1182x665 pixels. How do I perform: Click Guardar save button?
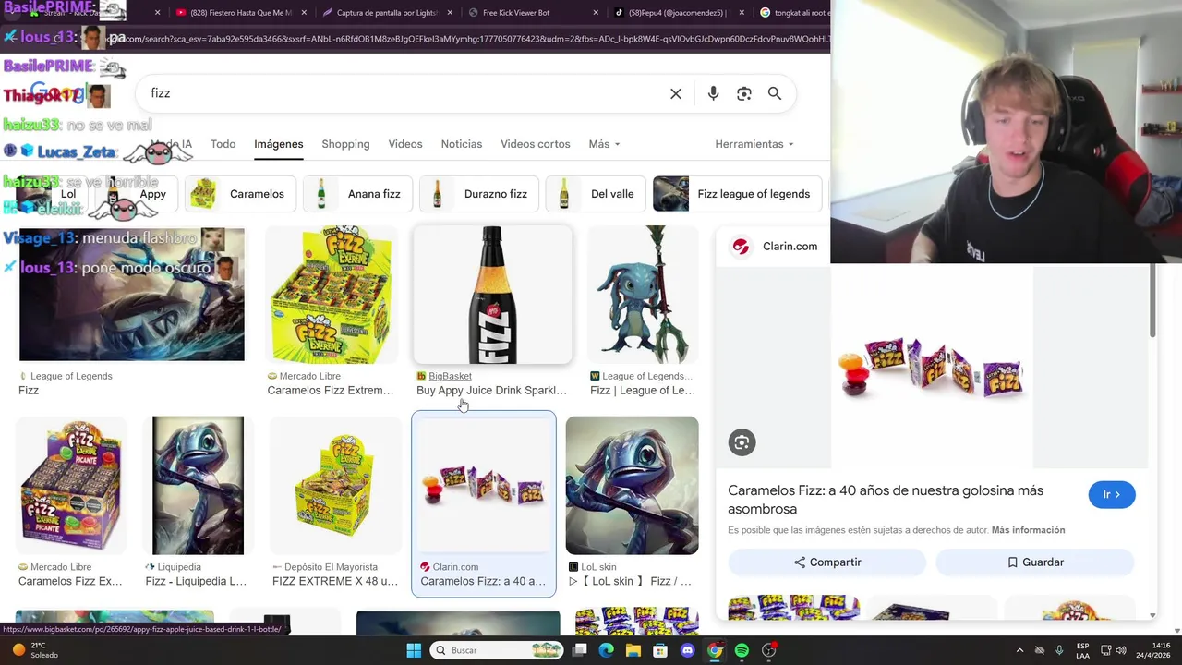pos(1035,562)
